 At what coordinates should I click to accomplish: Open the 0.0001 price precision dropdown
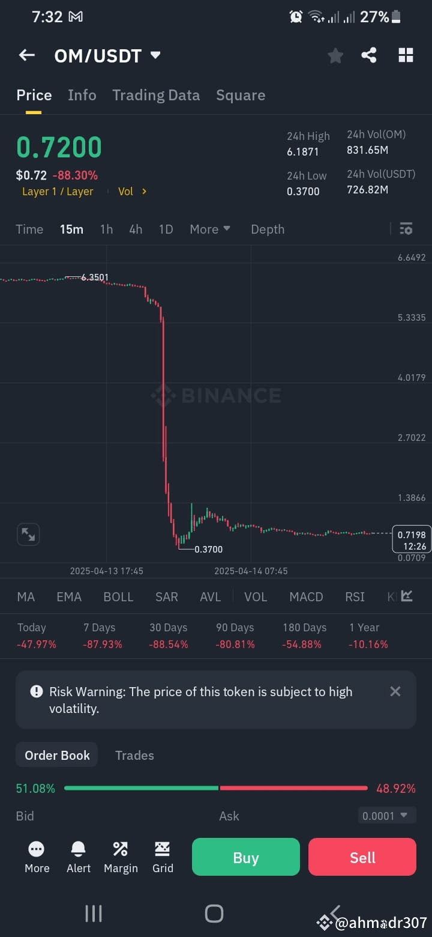coord(386,815)
